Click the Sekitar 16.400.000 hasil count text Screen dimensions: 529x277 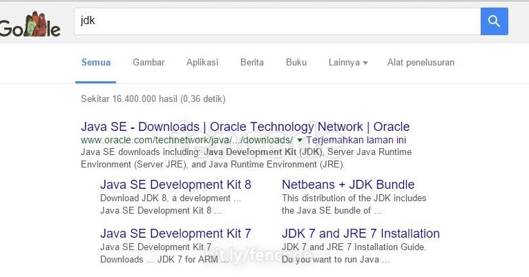click(153, 99)
